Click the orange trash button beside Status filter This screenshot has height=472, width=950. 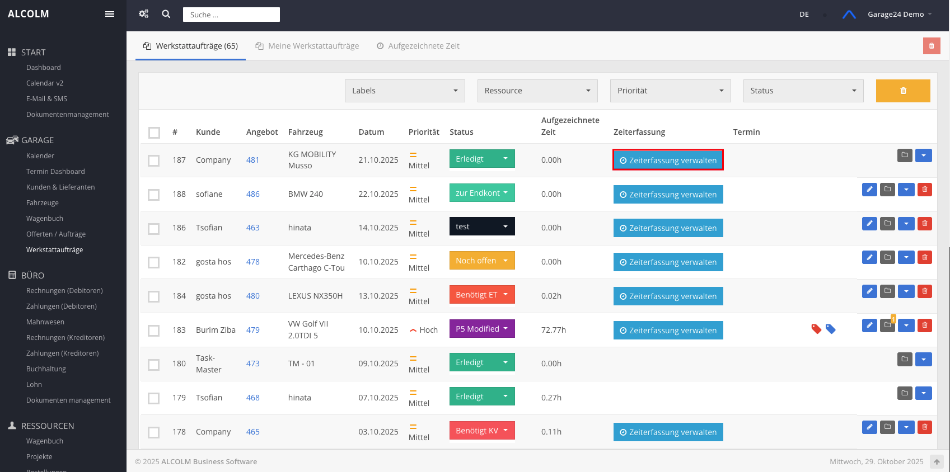point(902,91)
